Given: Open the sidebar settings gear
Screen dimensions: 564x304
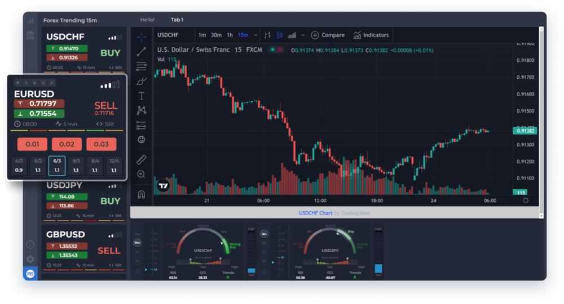Looking at the screenshot, I should [30, 259].
